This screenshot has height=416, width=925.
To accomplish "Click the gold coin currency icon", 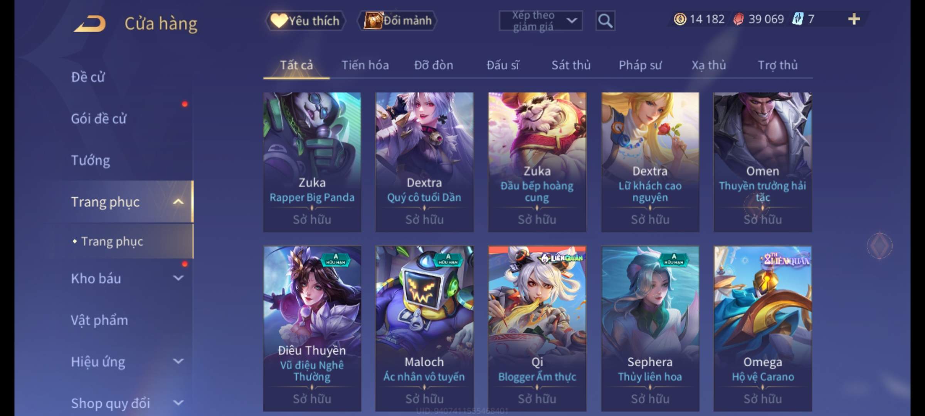I will 680,19.
